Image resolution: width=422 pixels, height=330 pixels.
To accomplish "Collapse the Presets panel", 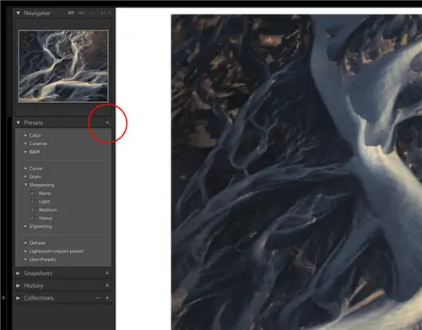I will pos(19,122).
